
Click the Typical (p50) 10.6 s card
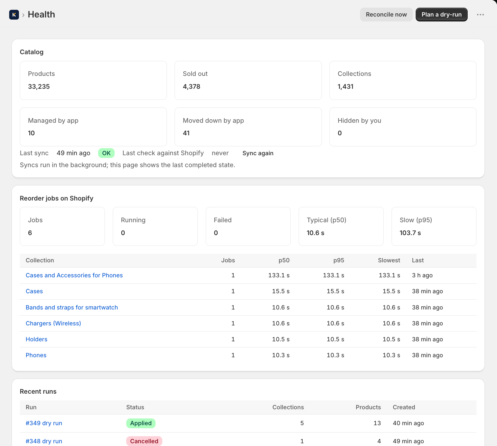point(341,226)
